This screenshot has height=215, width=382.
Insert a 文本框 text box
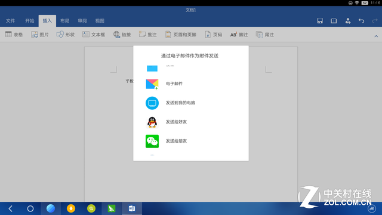pyautogui.click(x=94, y=35)
